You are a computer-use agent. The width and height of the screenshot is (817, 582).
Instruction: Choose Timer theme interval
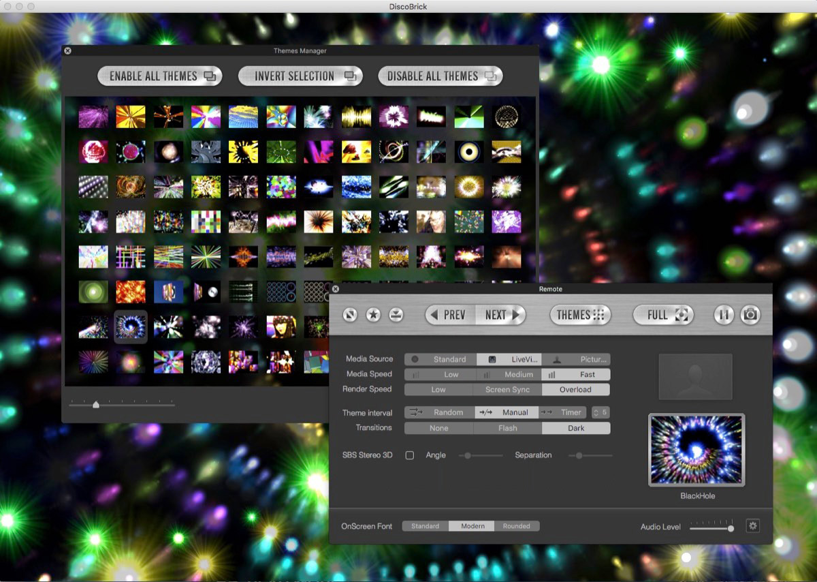click(x=564, y=412)
